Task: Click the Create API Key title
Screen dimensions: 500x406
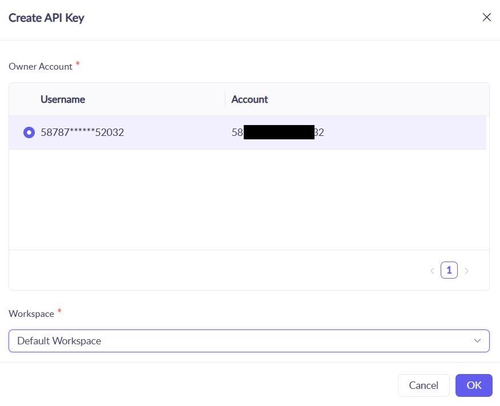Action: click(x=46, y=18)
